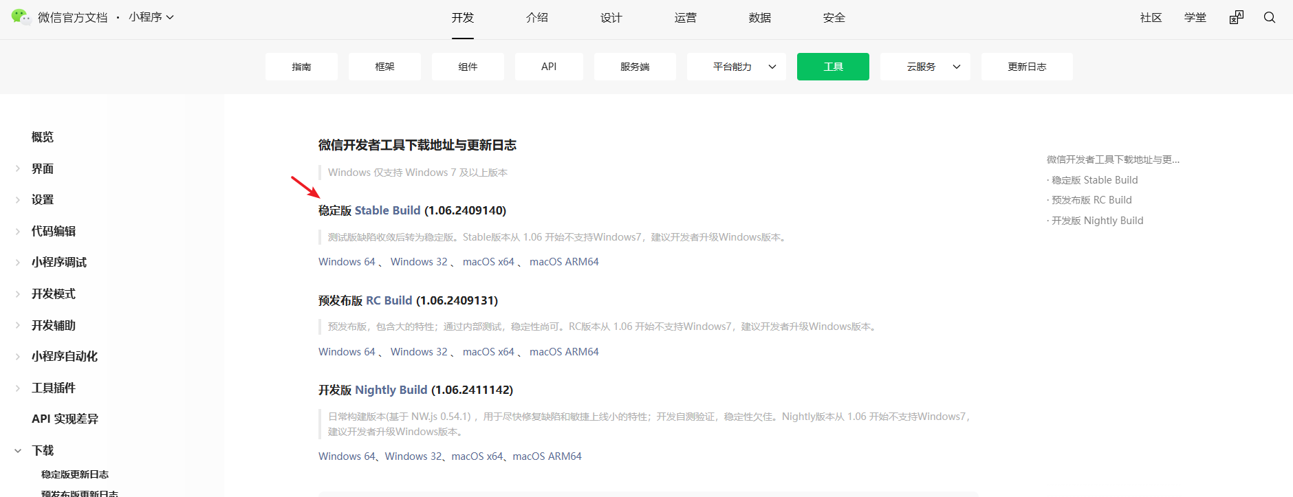This screenshot has height=497, width=1293.
Task: Download RC Build Windows 64
Action: [x=347, y=352]
